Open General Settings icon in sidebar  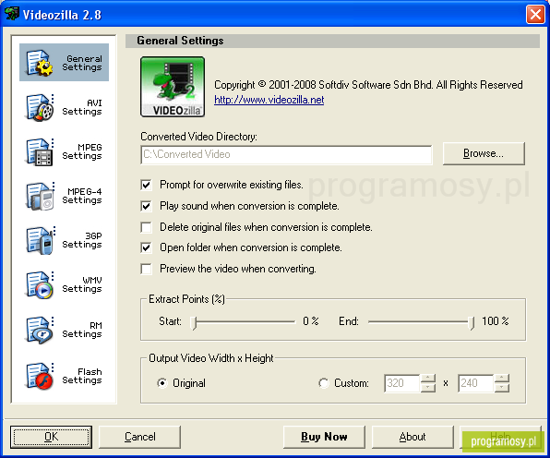[x=40, y=63]
